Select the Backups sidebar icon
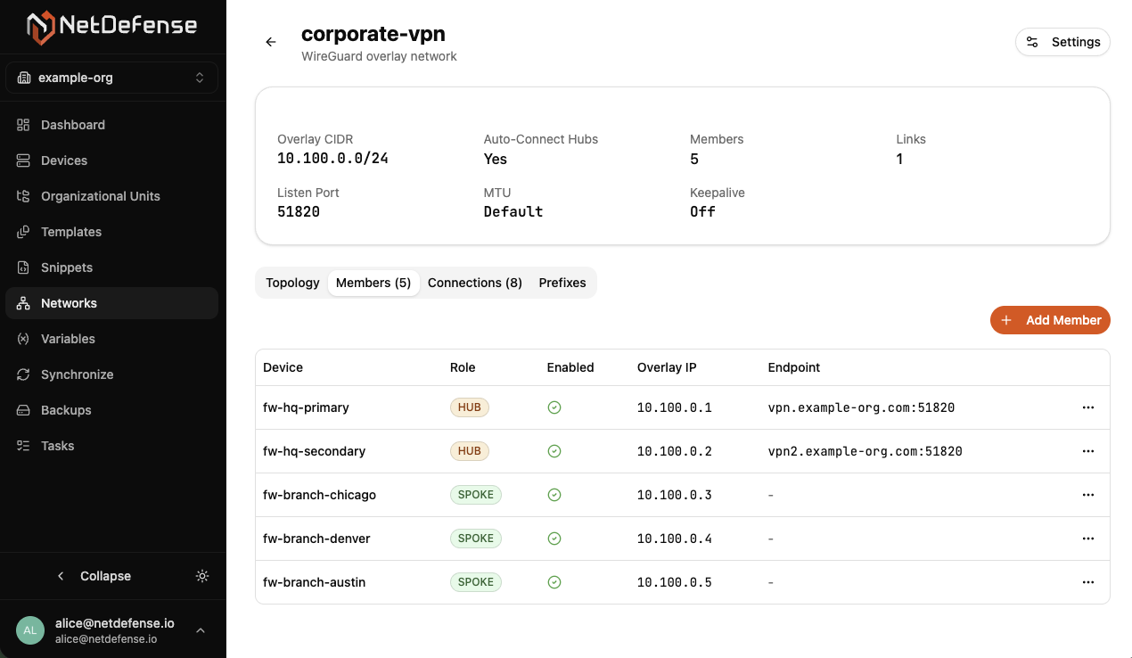 tap(23, 410)
